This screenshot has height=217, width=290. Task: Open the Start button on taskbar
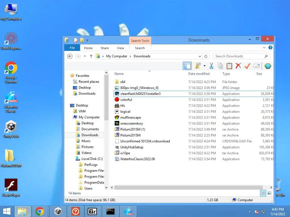coord(7,211)
